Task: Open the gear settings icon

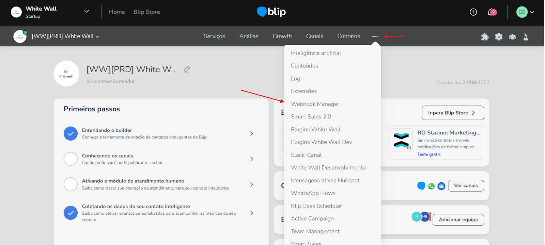Action: [x=499, y=37]
